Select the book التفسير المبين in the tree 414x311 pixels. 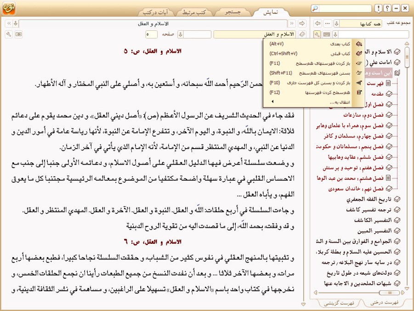pos(374,230)
